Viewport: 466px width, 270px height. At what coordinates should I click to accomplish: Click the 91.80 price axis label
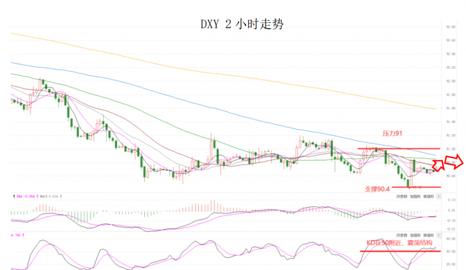point(451,95)
